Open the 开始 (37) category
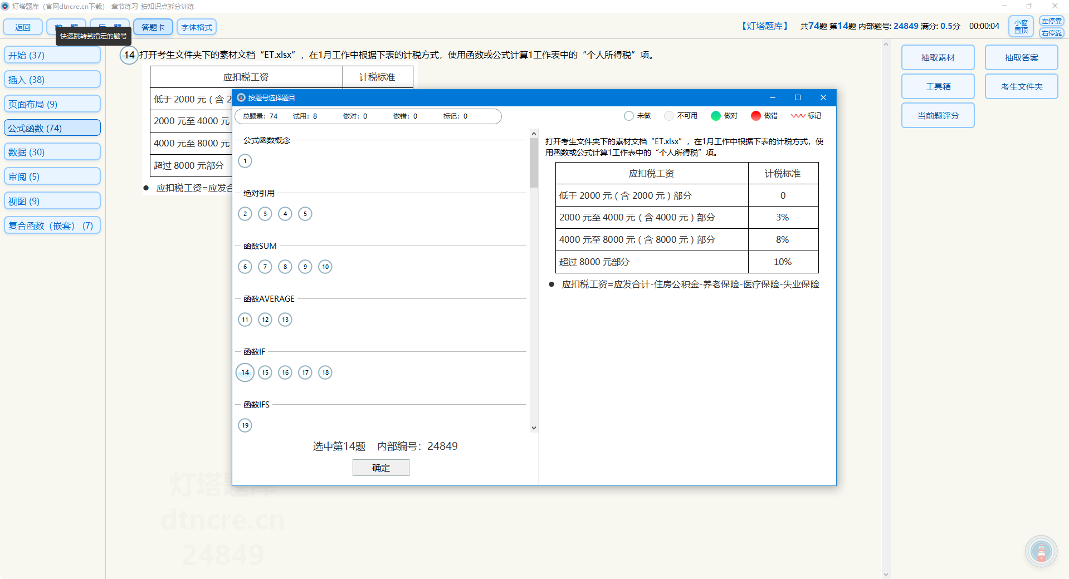Viewport: 1069px width, 579px height. [x=52, y=55]
